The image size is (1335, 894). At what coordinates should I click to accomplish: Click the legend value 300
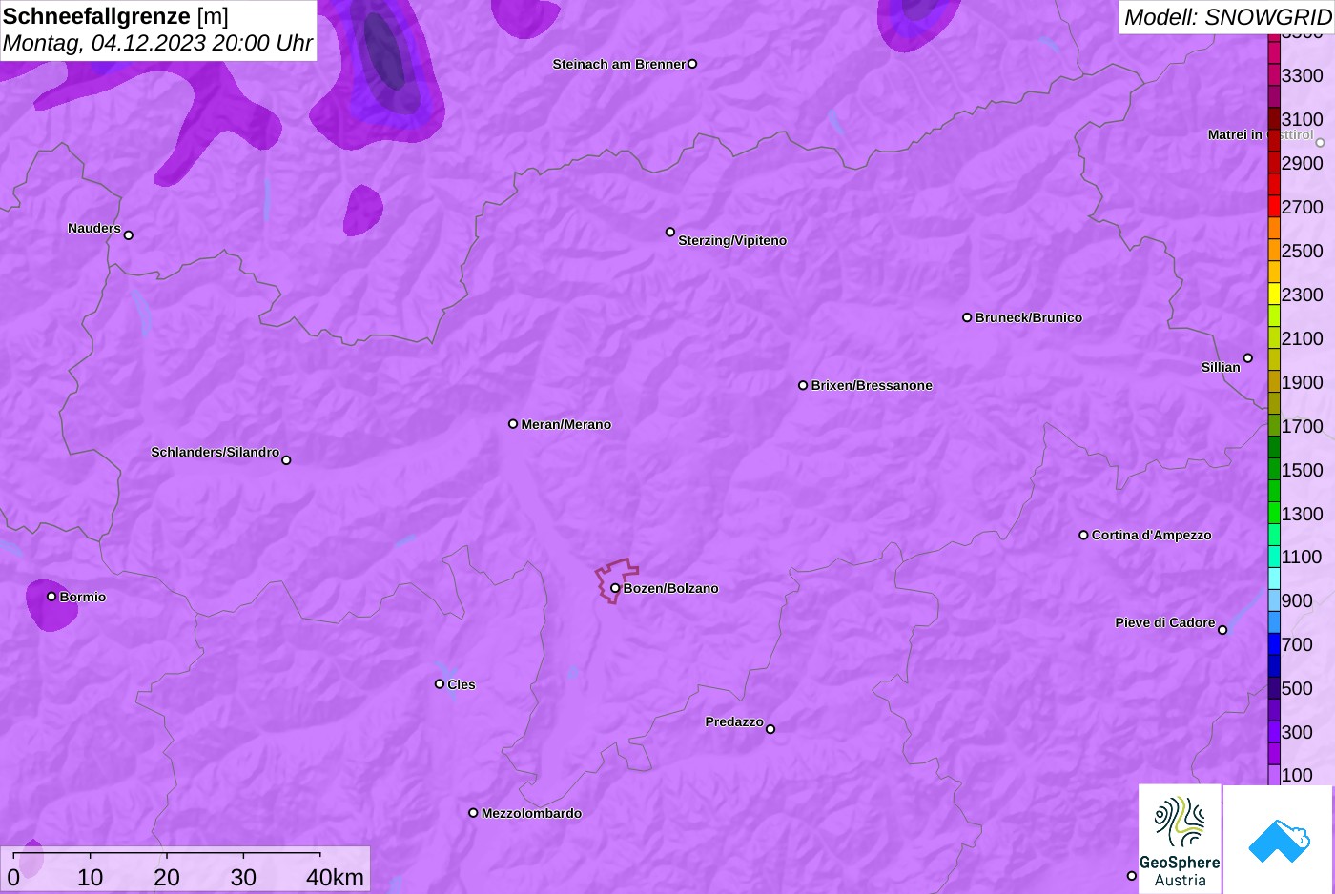1297,732
